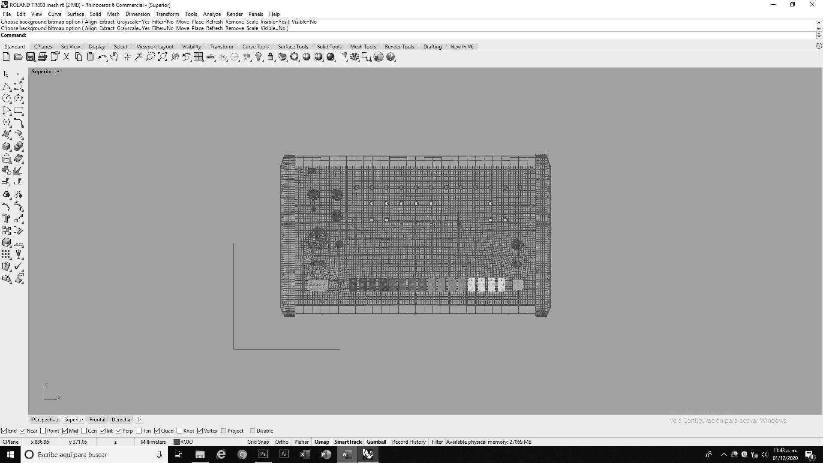
Task: Click the Paste clipboard icon
Action: (90, 57)
